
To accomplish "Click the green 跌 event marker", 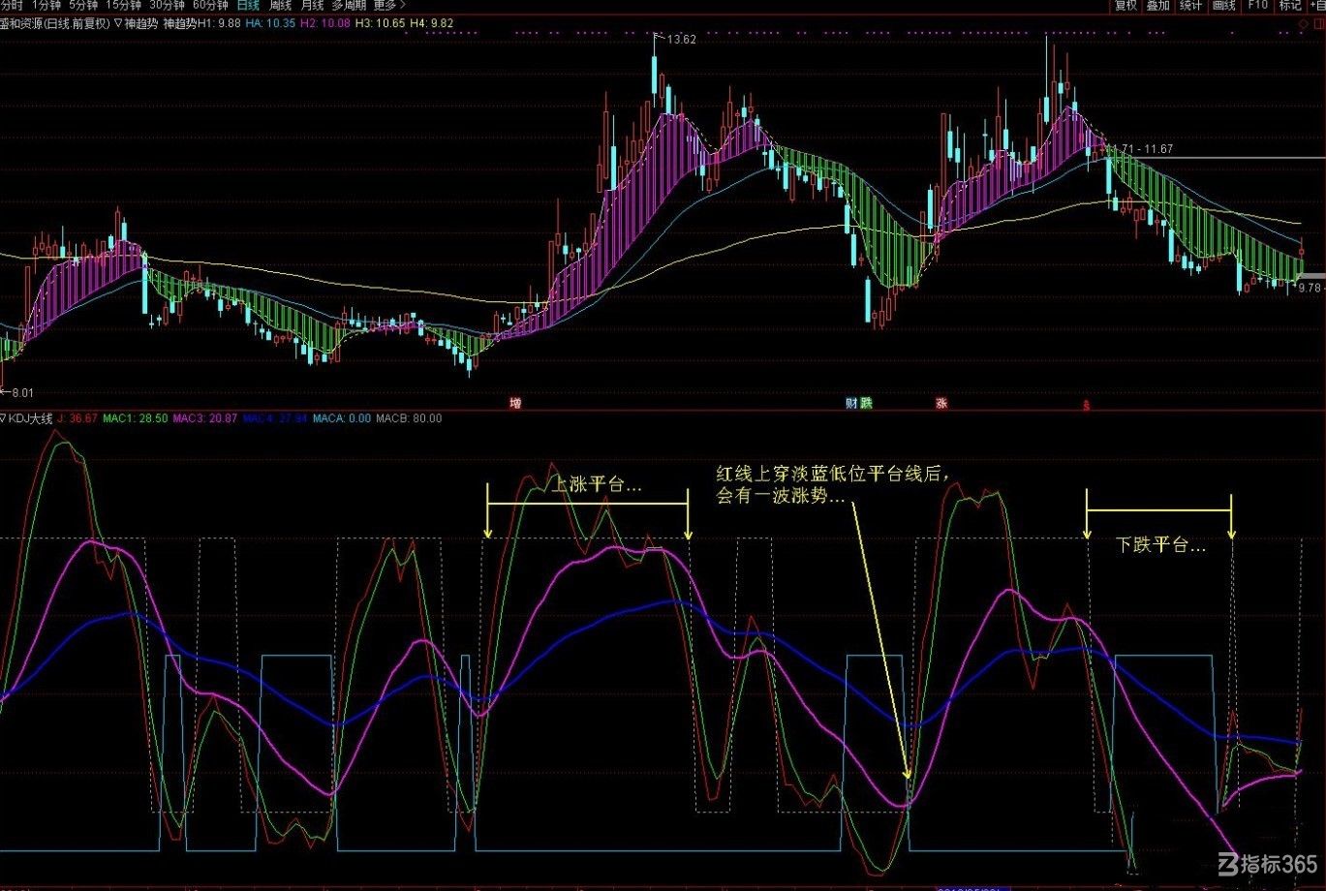I will tap(866, 403).
